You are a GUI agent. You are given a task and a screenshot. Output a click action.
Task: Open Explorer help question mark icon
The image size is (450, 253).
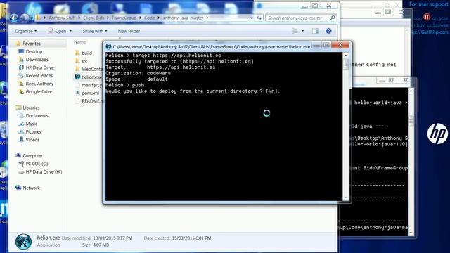328,31
